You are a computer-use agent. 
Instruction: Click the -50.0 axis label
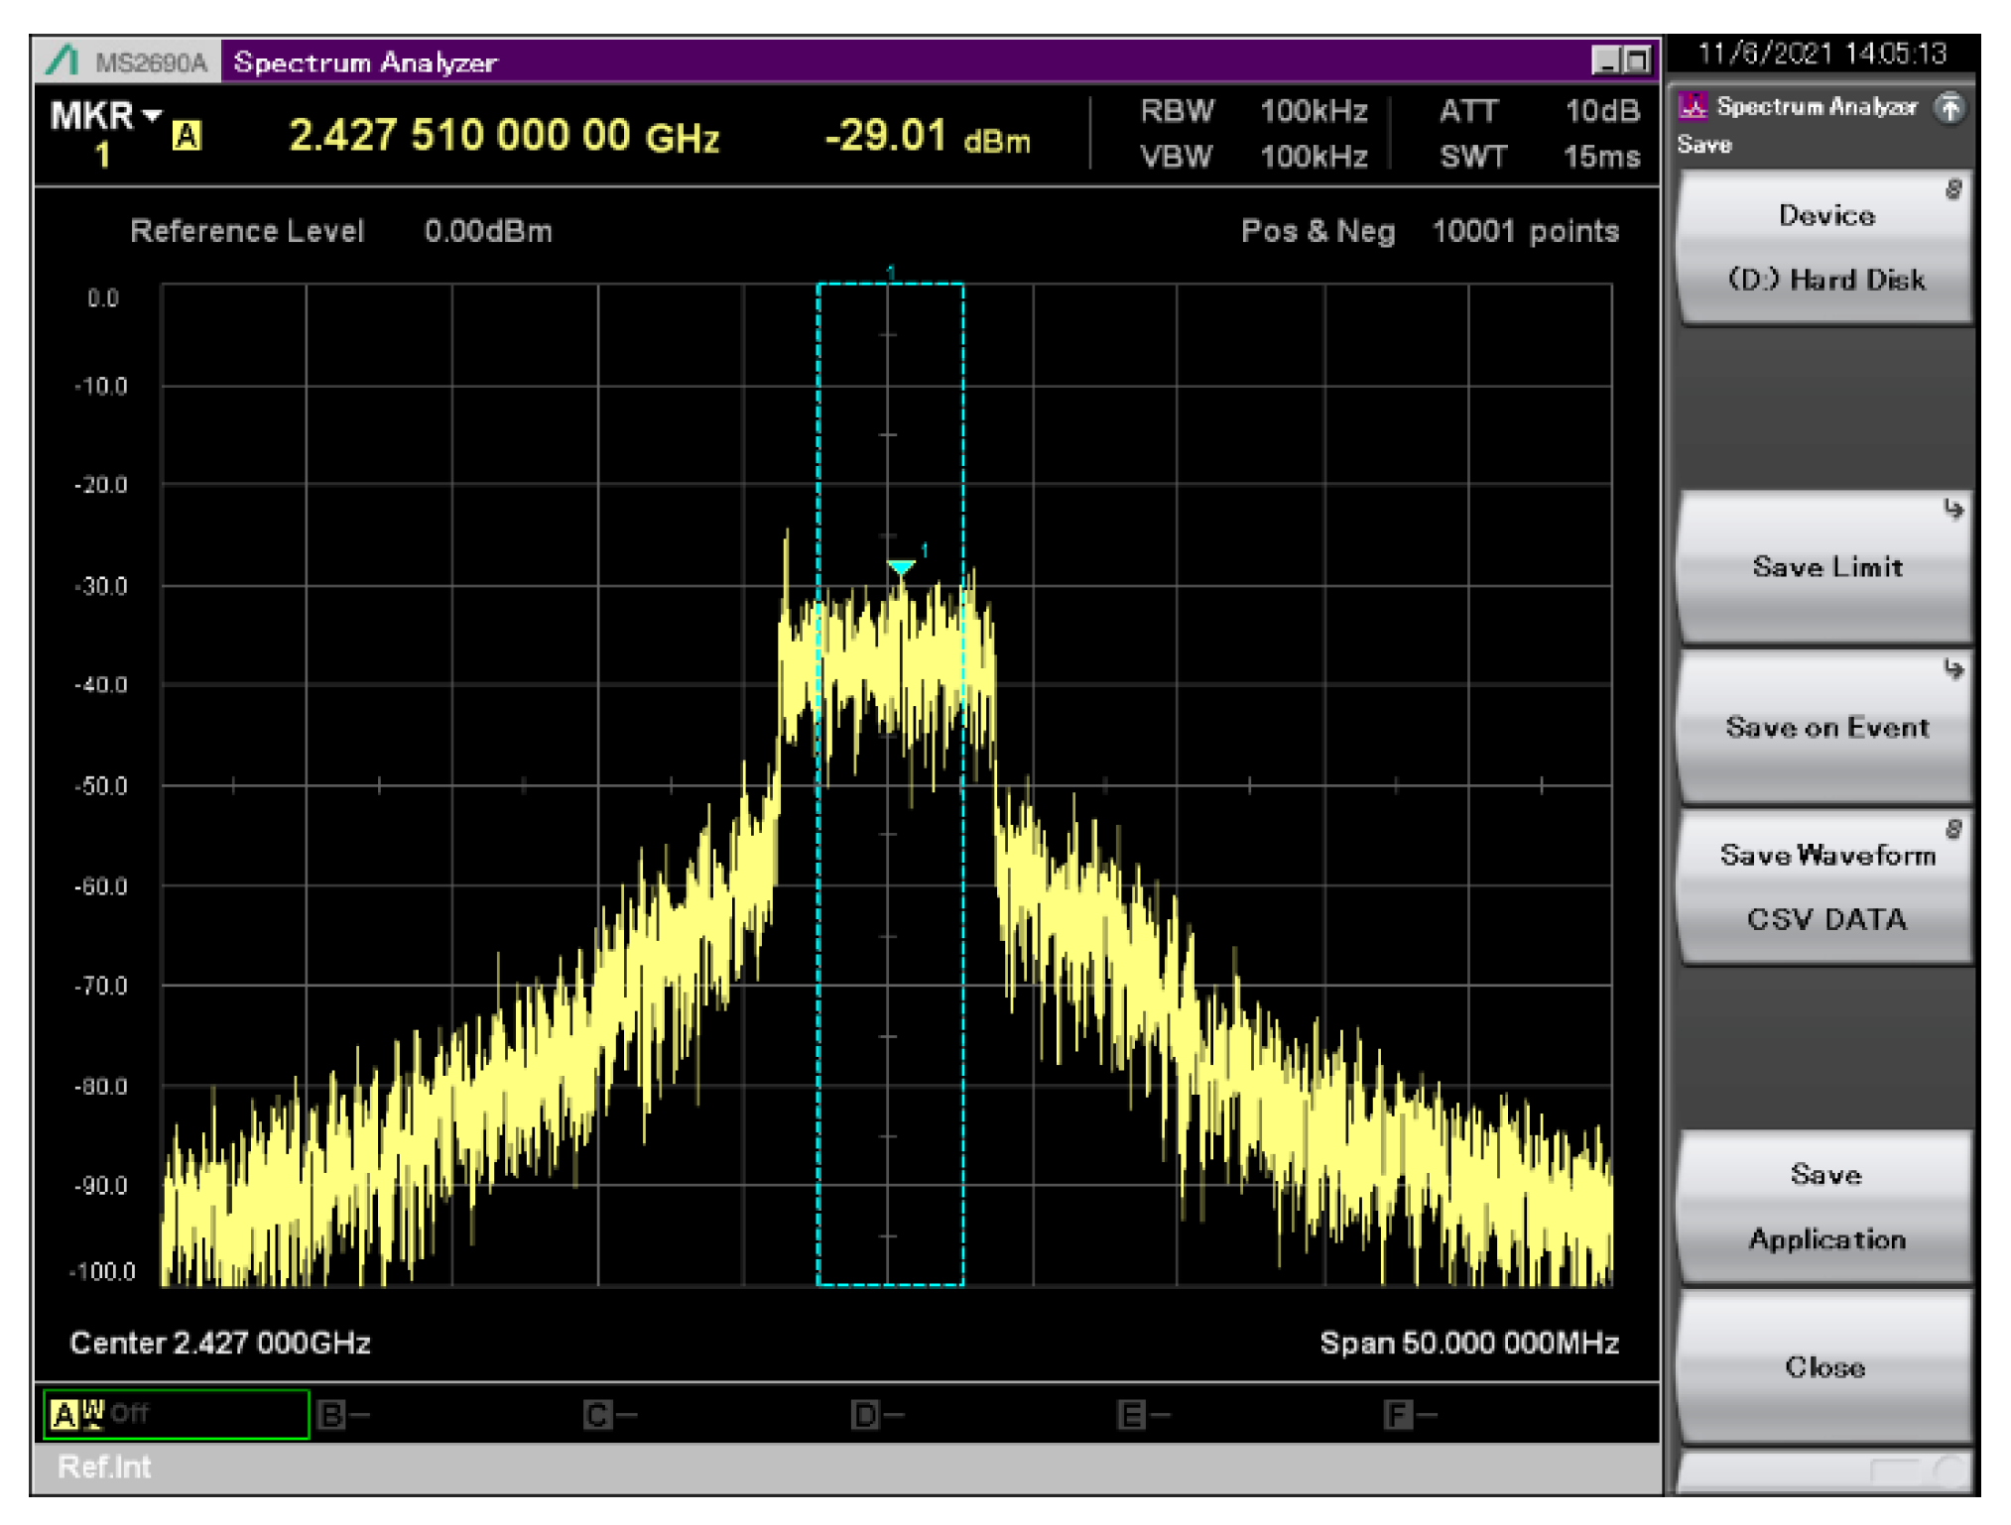(x=101, y=786)
